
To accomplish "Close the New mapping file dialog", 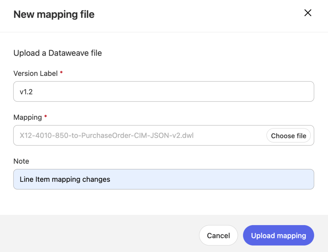I will pyautogui.click(x=307, y=13).
